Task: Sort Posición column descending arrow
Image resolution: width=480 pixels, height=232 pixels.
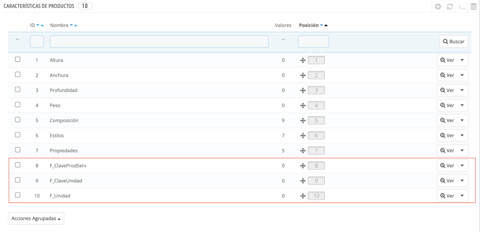Action: point(322,25)
